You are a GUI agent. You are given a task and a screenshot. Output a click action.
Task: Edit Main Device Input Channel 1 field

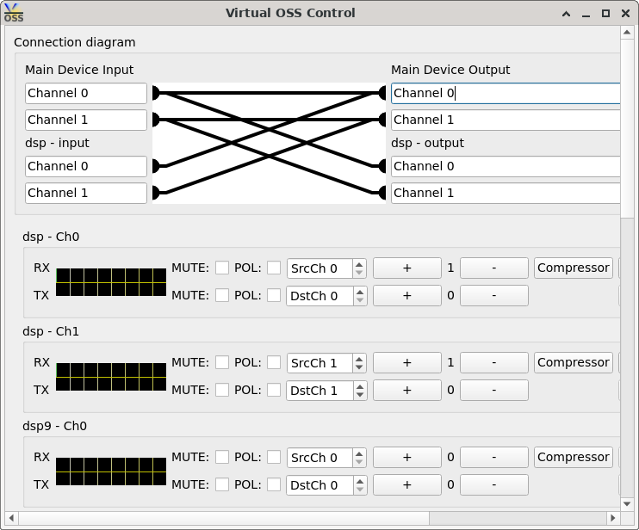tap(86, 120)
